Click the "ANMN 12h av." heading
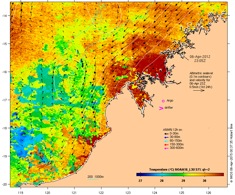This screenshot has height=195, width=235. pyautogui.click(x=173, y=130)
